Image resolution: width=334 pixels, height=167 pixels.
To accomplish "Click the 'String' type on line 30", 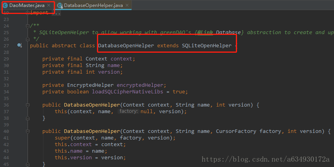I will [x=95, y=65].
